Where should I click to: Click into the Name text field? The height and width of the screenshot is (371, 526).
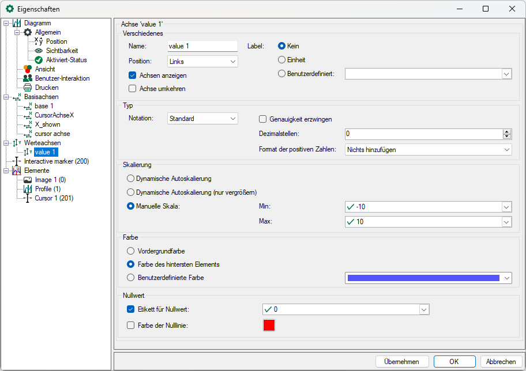pyautogui.click(x=202, y=47)
